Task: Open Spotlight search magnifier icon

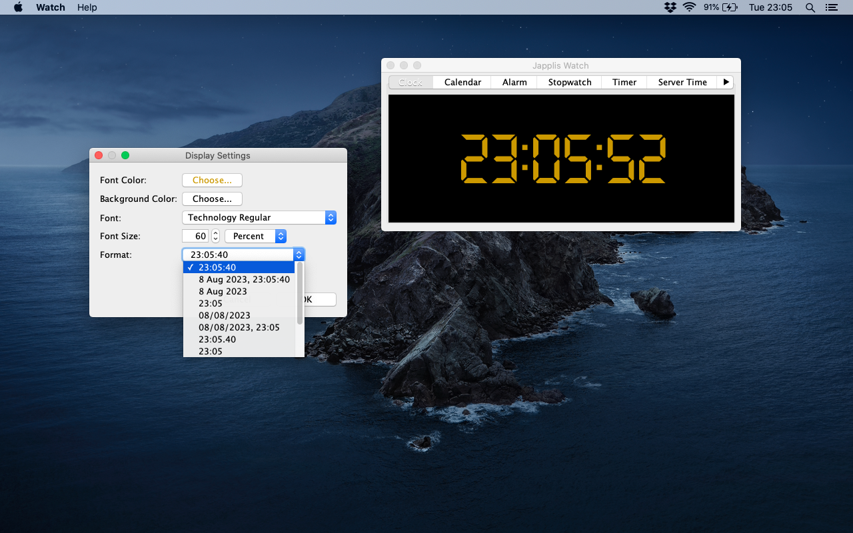Action: click(x=810, y=7)
